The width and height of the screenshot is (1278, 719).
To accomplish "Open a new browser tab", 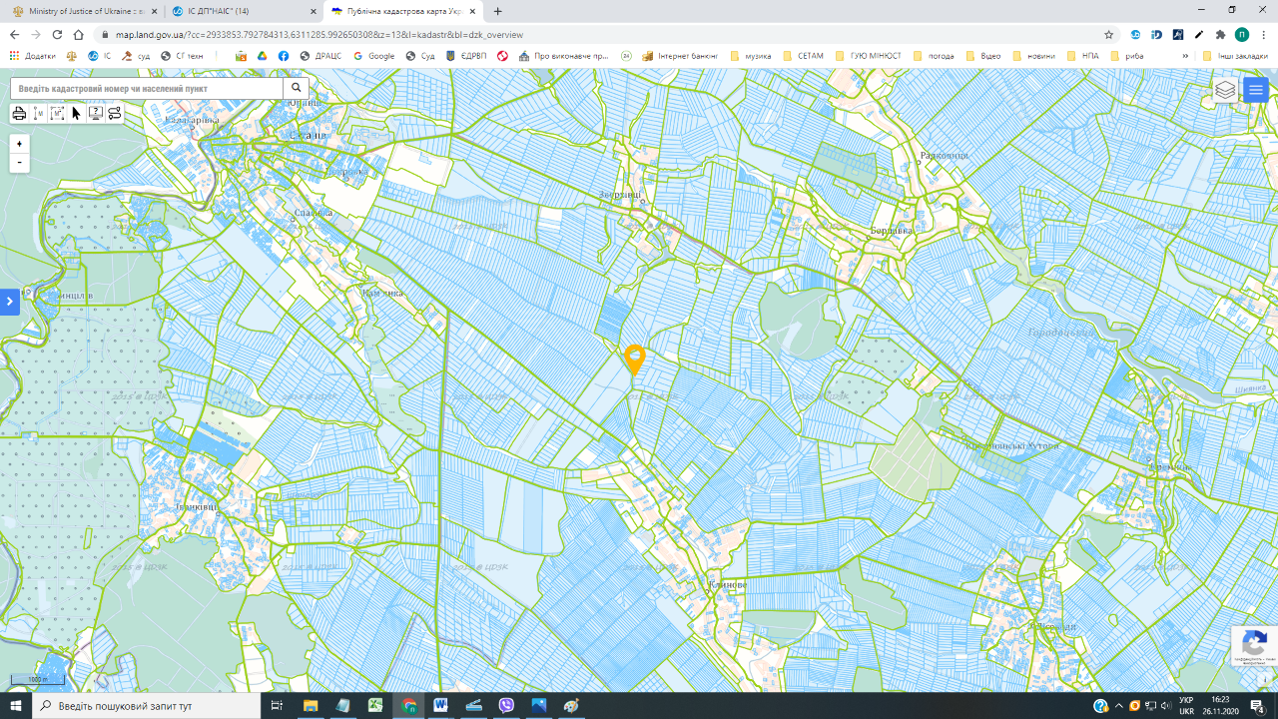I will (x=497, y=11).
